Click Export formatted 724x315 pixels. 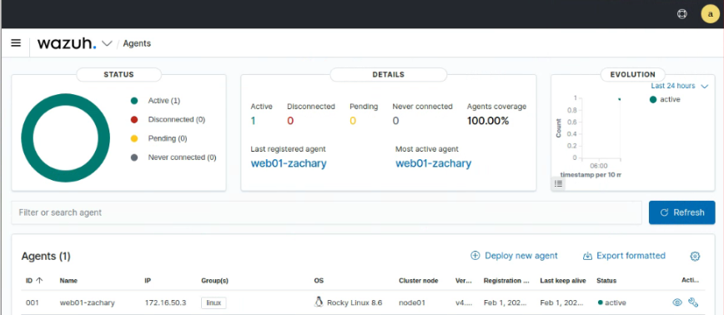coord(624,256)
